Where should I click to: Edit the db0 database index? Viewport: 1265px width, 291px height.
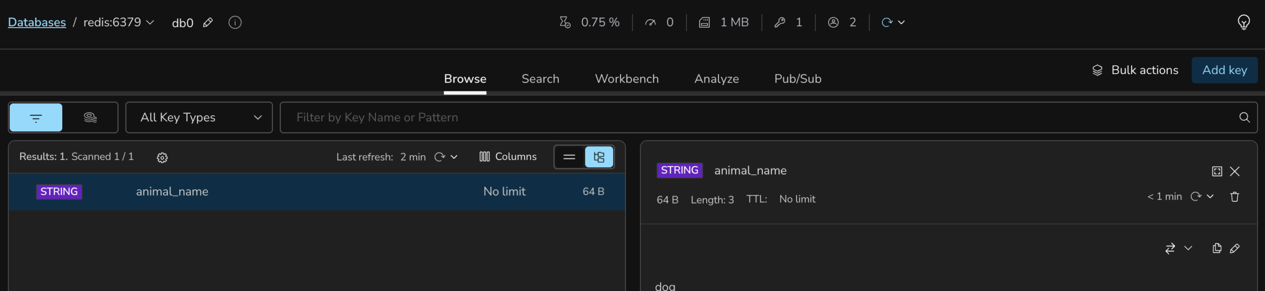[x=208, y=23]
